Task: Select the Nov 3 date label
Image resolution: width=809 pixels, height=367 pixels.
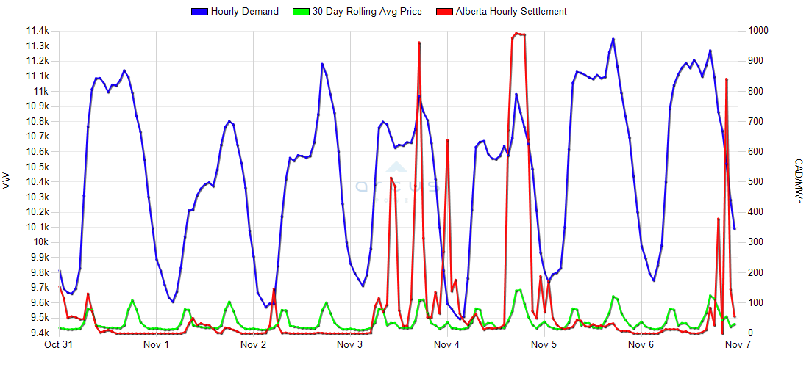Action: [x=350, y=344]
